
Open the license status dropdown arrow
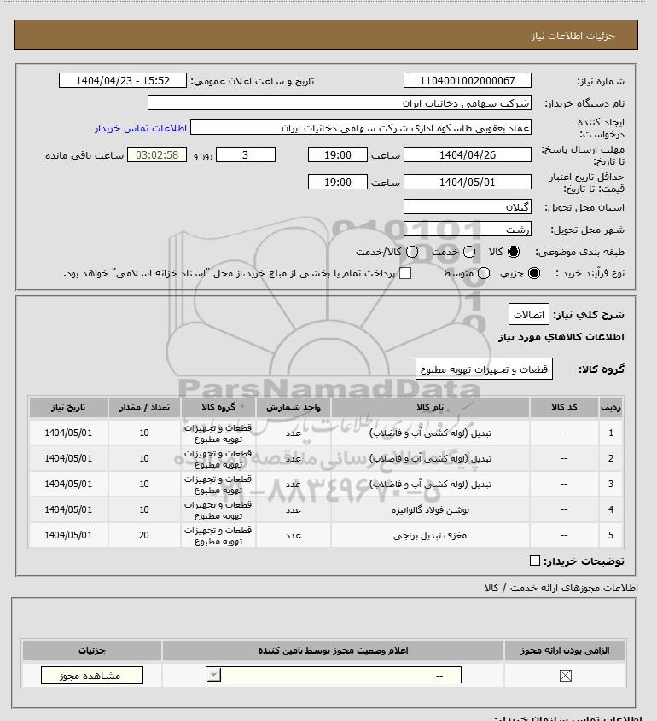[x=213, y=675]
